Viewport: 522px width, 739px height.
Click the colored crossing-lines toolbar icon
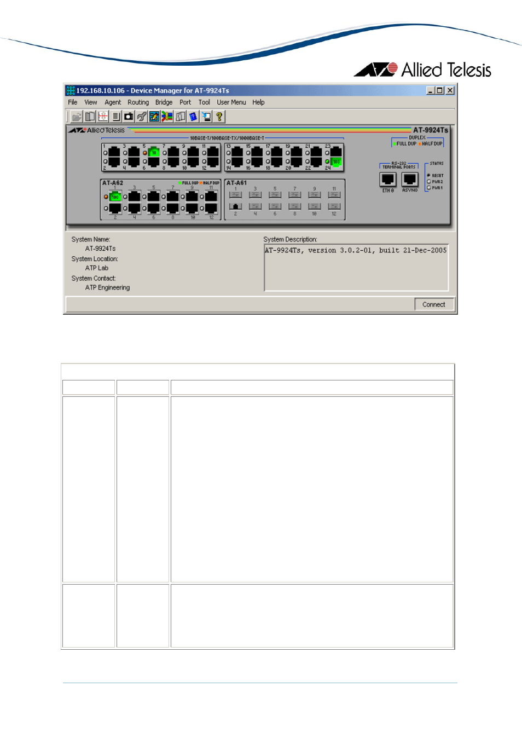(x=167, y=117)
